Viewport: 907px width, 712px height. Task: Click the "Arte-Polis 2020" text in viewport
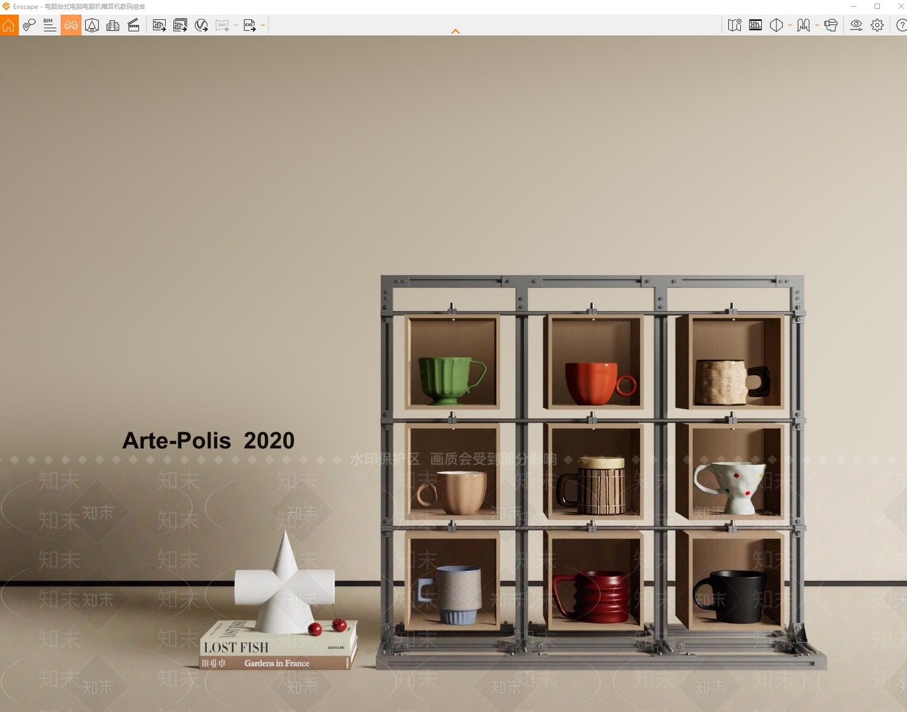click(209, 441)
